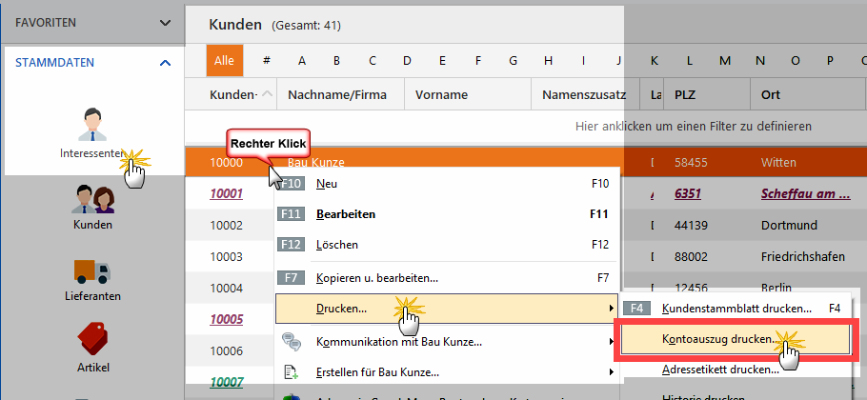Open customer number link 10007
The image size is (867, 400).
(226, 382)
